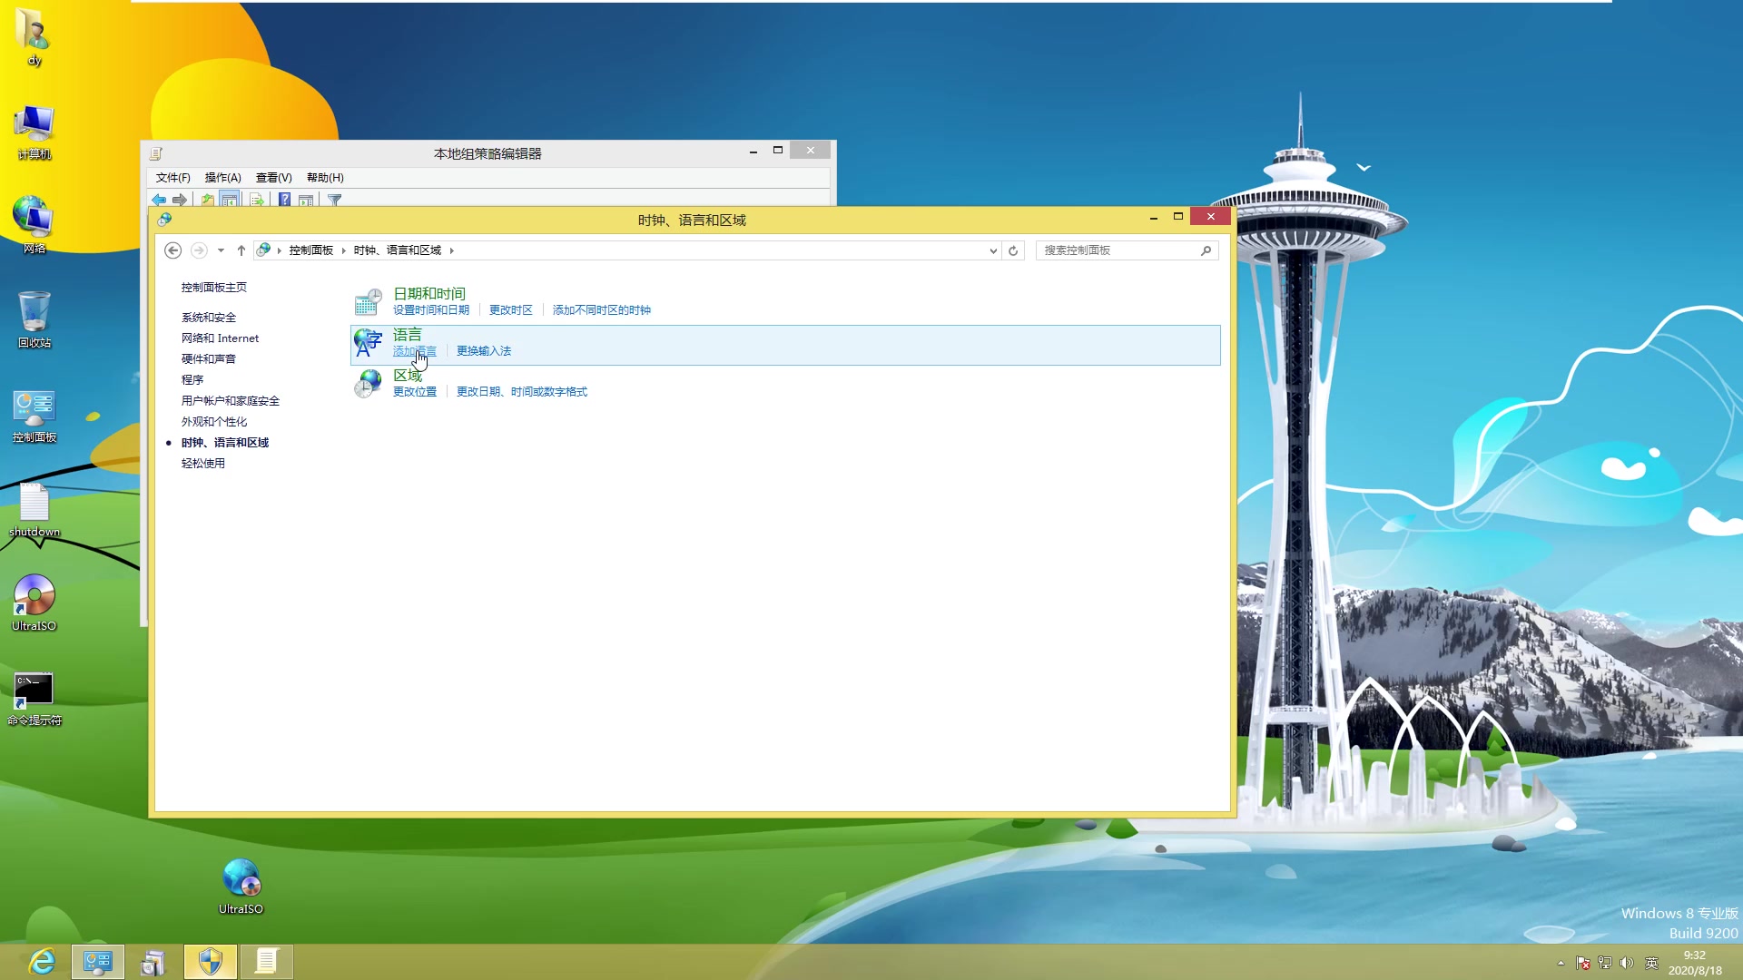Select the shutdown file desktop icon

pos(34,510)
